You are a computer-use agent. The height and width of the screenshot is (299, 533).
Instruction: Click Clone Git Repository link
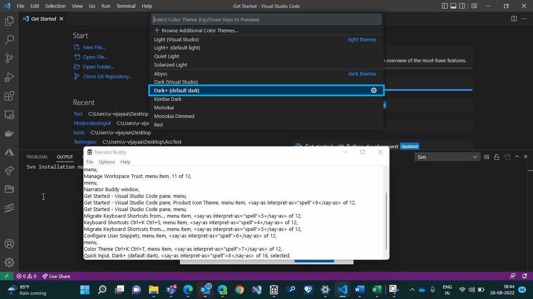point(107,76)
